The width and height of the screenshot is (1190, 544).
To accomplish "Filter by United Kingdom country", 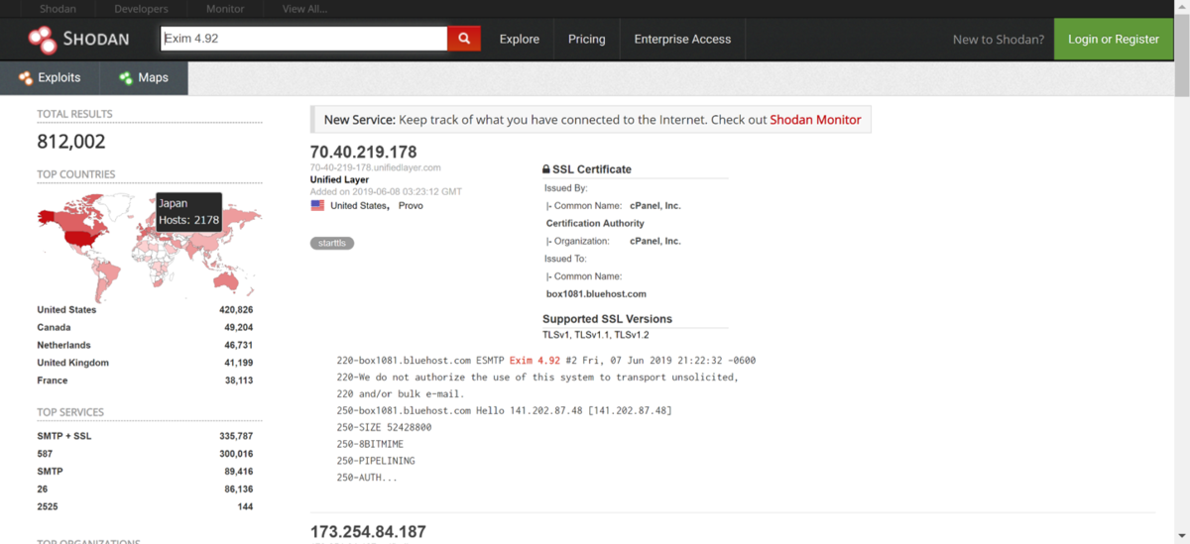I will click(x=145, y=364).
